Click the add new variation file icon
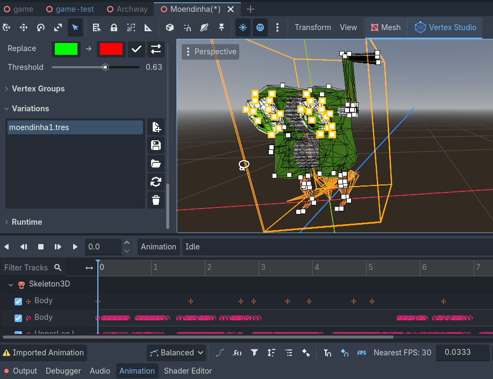The image size is (493, 379). point(156,127)
